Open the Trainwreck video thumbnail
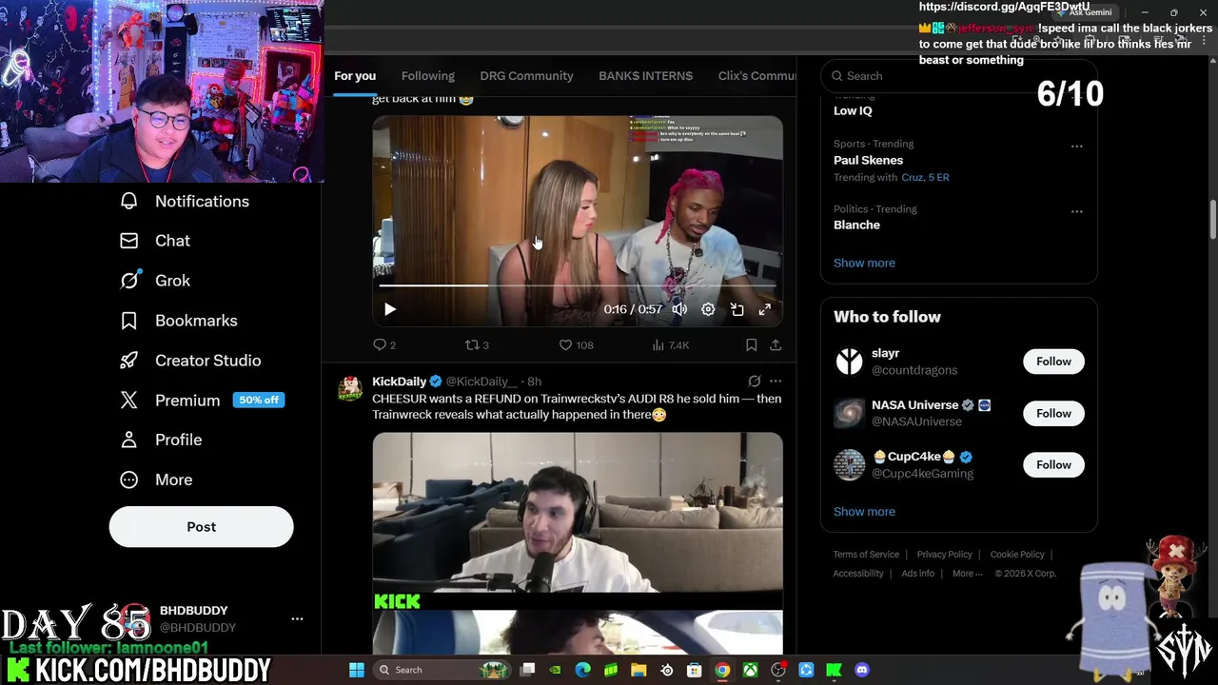 (x=578, y=543)
